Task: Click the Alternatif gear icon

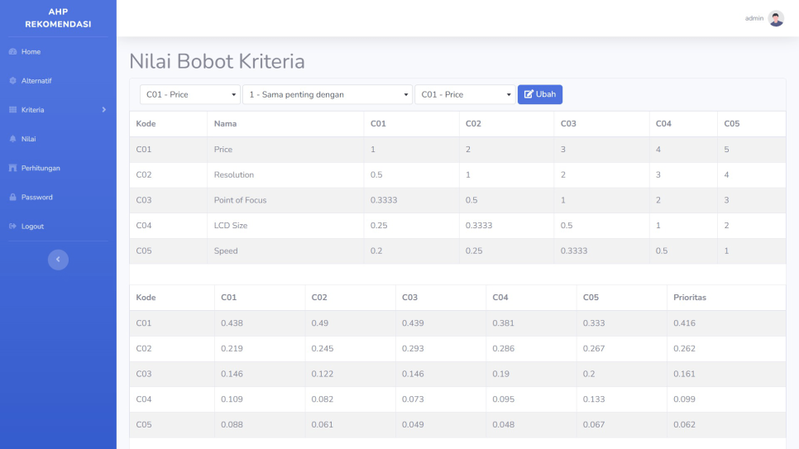Action: pos(12,80)
